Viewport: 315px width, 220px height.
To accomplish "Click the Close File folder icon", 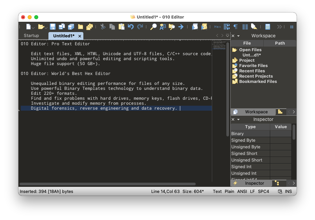I will [80, 27].
